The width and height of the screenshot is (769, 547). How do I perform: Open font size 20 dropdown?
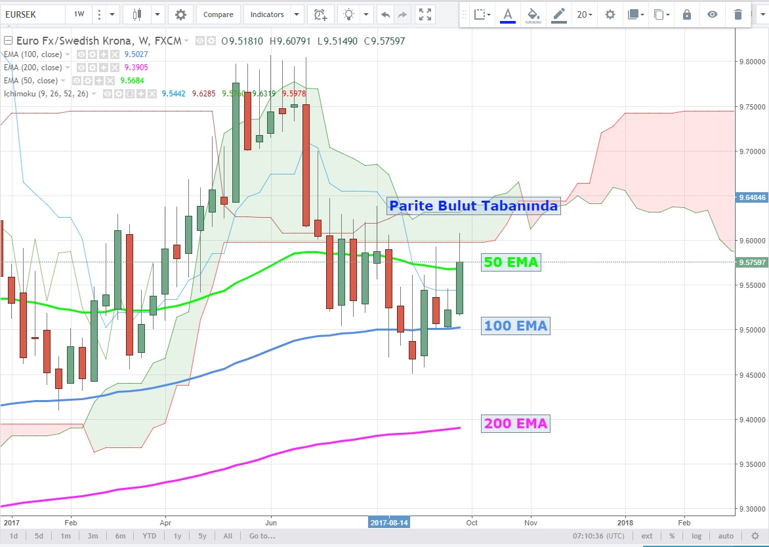[x=585, y=14]
